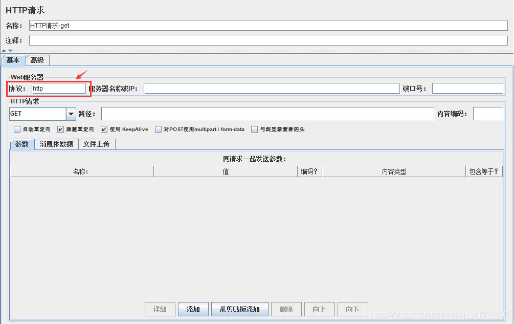Check the browser-compatible headers checkbox
Viewport: 514px width, 324px height.
[254, 129]
